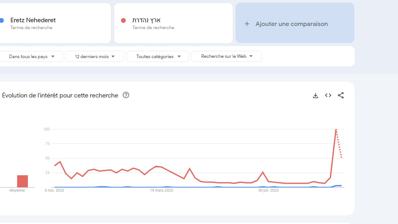Open the "12 derniers mois" time range dropdown
This screenshot has height=224, width=398.
click(95, 57)
